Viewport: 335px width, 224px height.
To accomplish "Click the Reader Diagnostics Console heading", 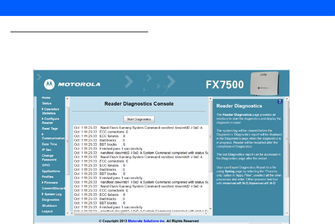I will [x=139, y=104].
